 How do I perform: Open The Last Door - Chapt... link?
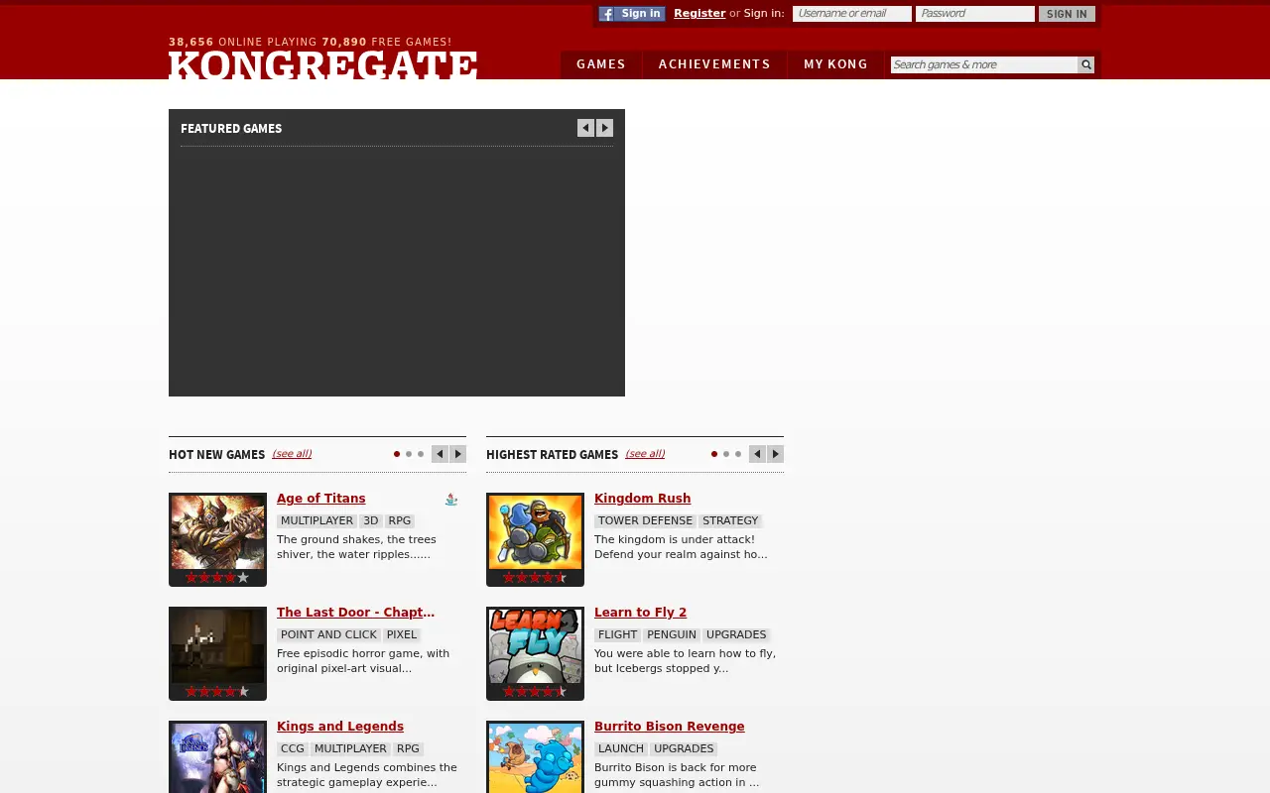(355, 613)
